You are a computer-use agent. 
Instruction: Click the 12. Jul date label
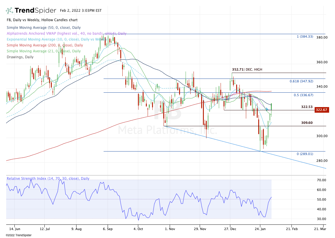coord(45,229)
